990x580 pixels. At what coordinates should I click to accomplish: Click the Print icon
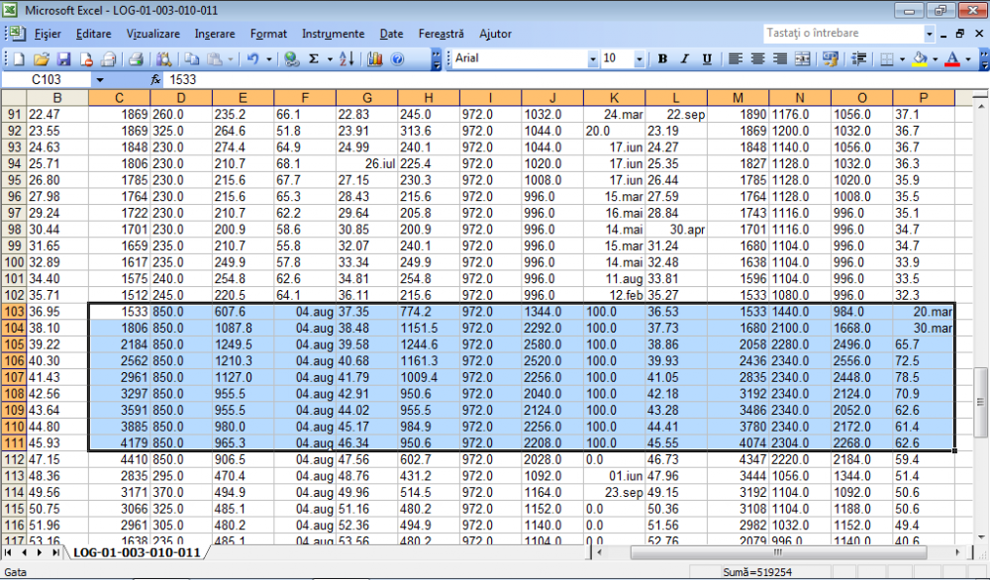click(137, 59)
